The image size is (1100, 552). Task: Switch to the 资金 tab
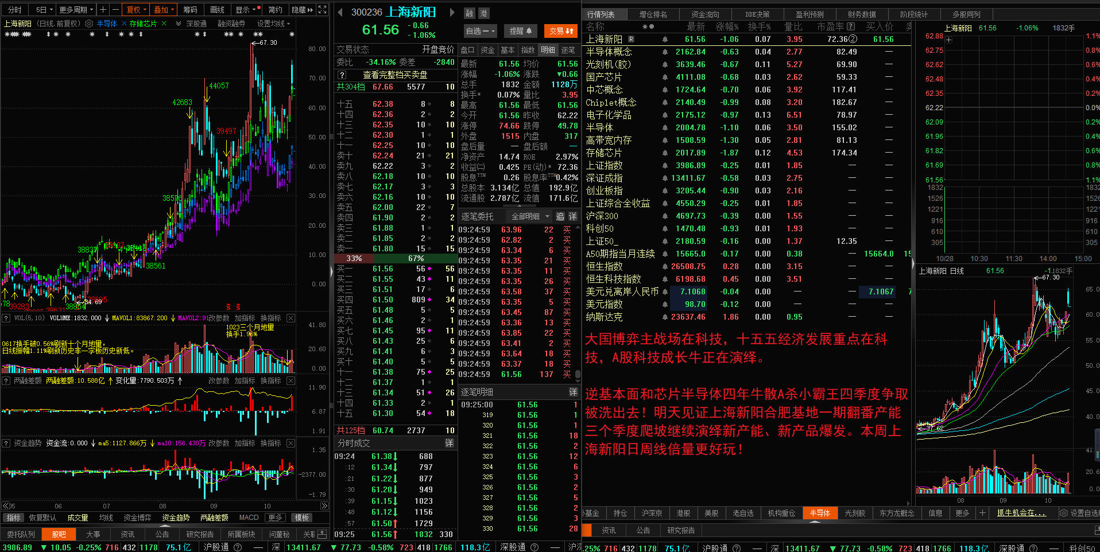point(487,50)
